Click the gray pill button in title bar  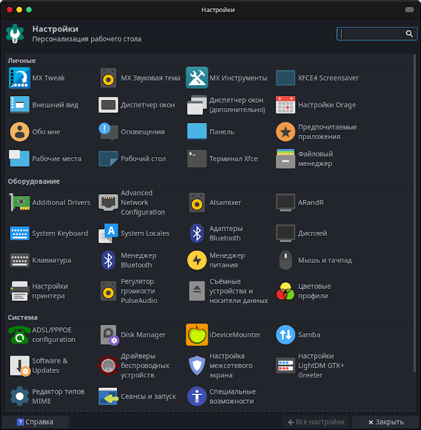[409, 9]
